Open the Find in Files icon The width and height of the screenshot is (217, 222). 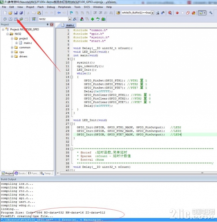click(118, 13)
